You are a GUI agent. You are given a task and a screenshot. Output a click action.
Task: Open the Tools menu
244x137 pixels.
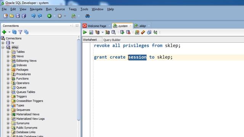click(x=84, y=9)
